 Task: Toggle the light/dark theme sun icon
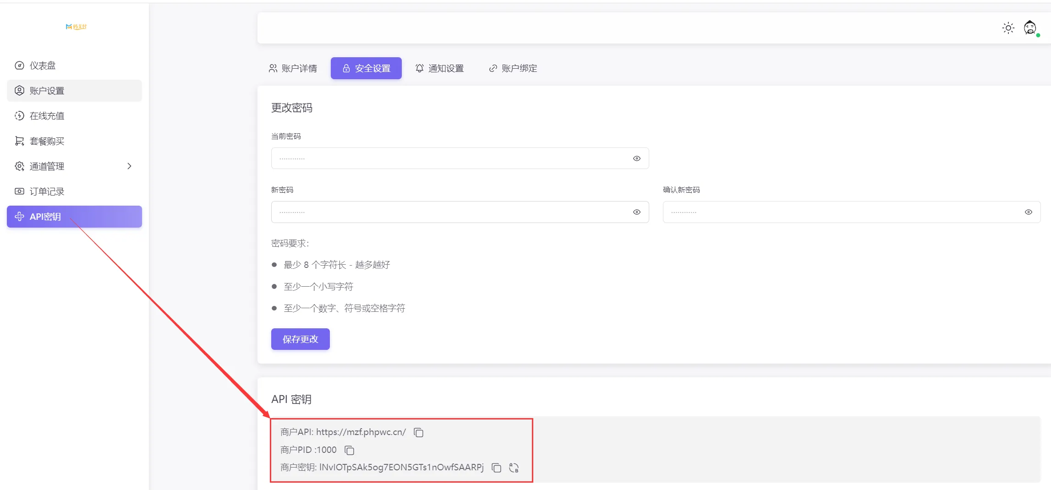[1008, 28]
